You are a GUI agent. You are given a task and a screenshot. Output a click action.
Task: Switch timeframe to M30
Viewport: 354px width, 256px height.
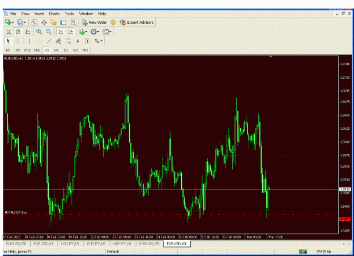37,50
